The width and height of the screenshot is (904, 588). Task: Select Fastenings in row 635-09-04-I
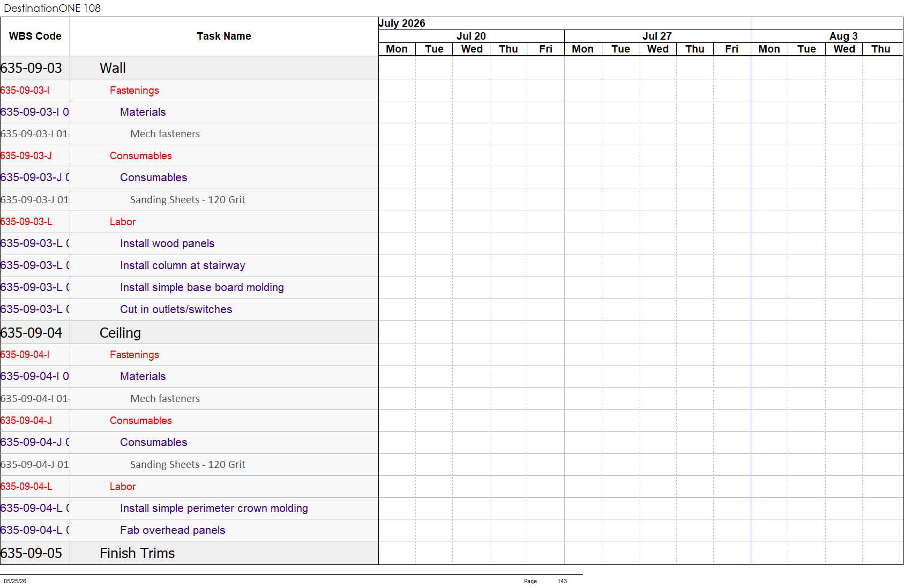(134, 355)
